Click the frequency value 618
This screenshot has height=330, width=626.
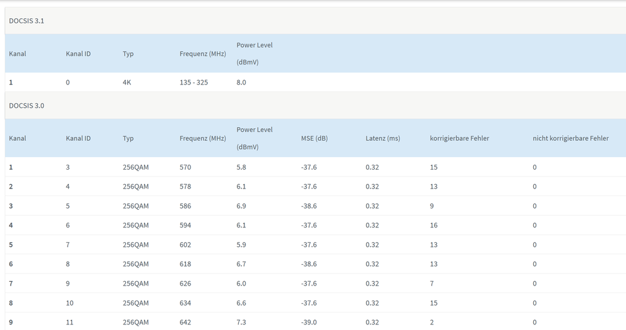click(185, 264)
